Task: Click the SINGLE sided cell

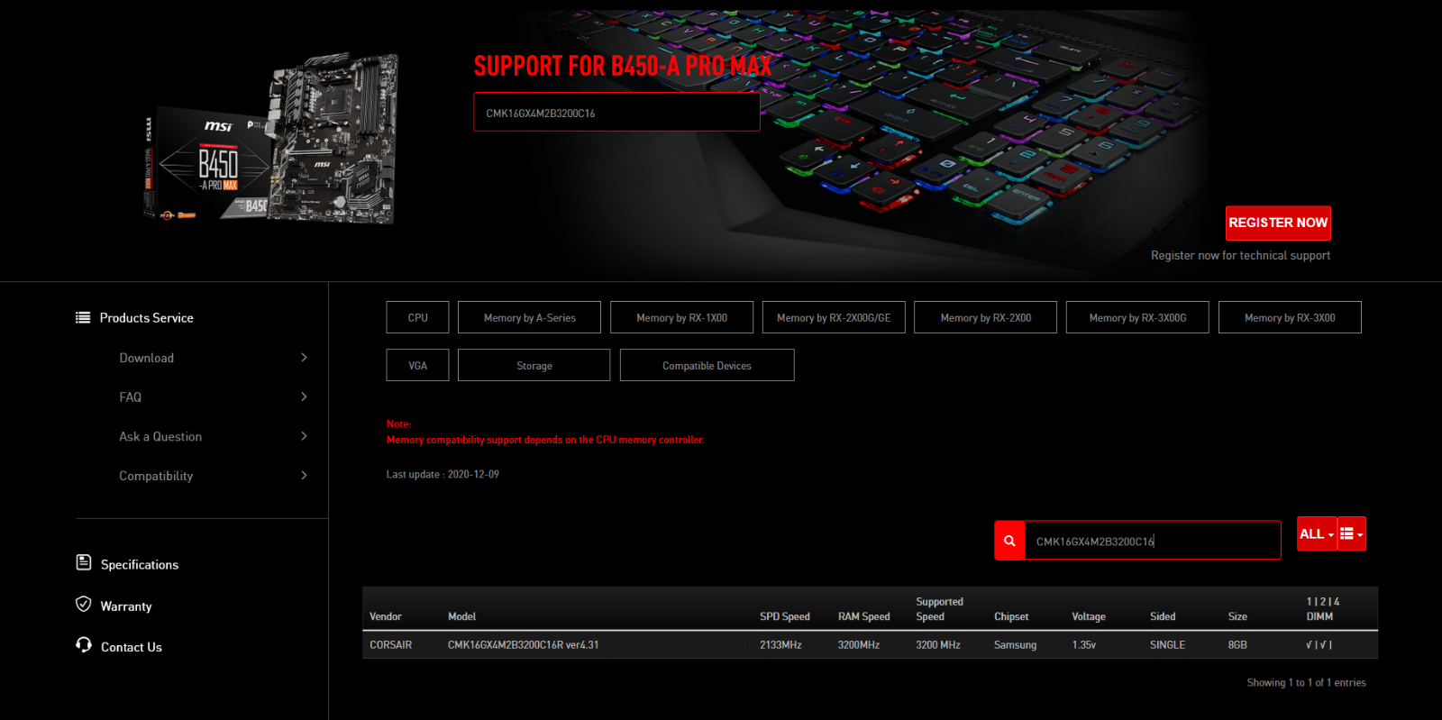Action: 1167,645
